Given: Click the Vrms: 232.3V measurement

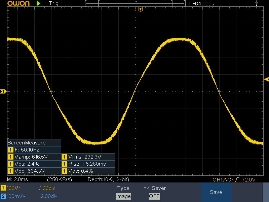Looking at the screenshot, I should [x=88, y=157].
